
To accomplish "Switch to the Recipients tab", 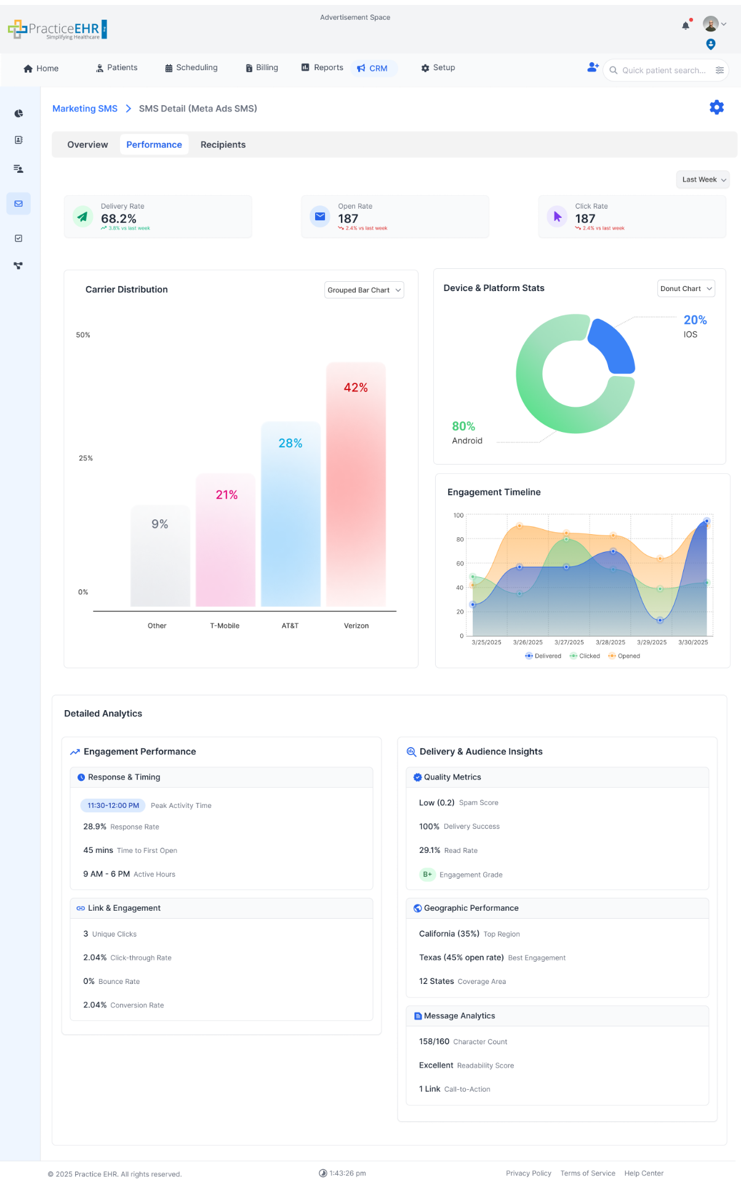I will 223,145.
